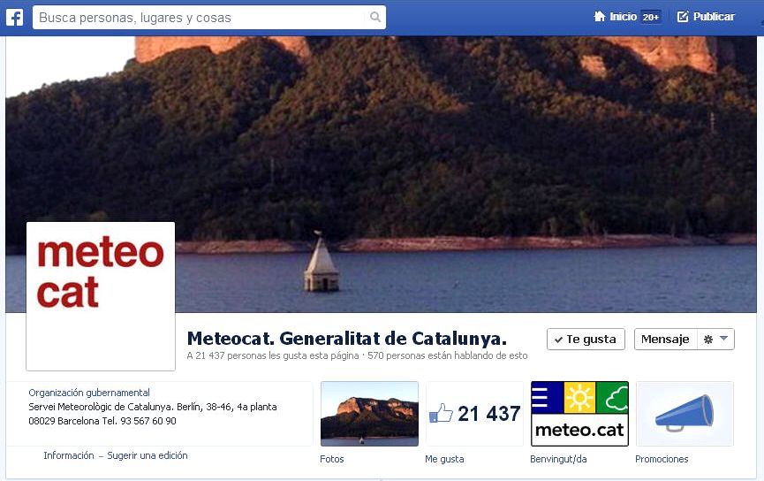Select the Promociones tab label
The height and width of the screenshot is (481, 764).
[662, 459]
